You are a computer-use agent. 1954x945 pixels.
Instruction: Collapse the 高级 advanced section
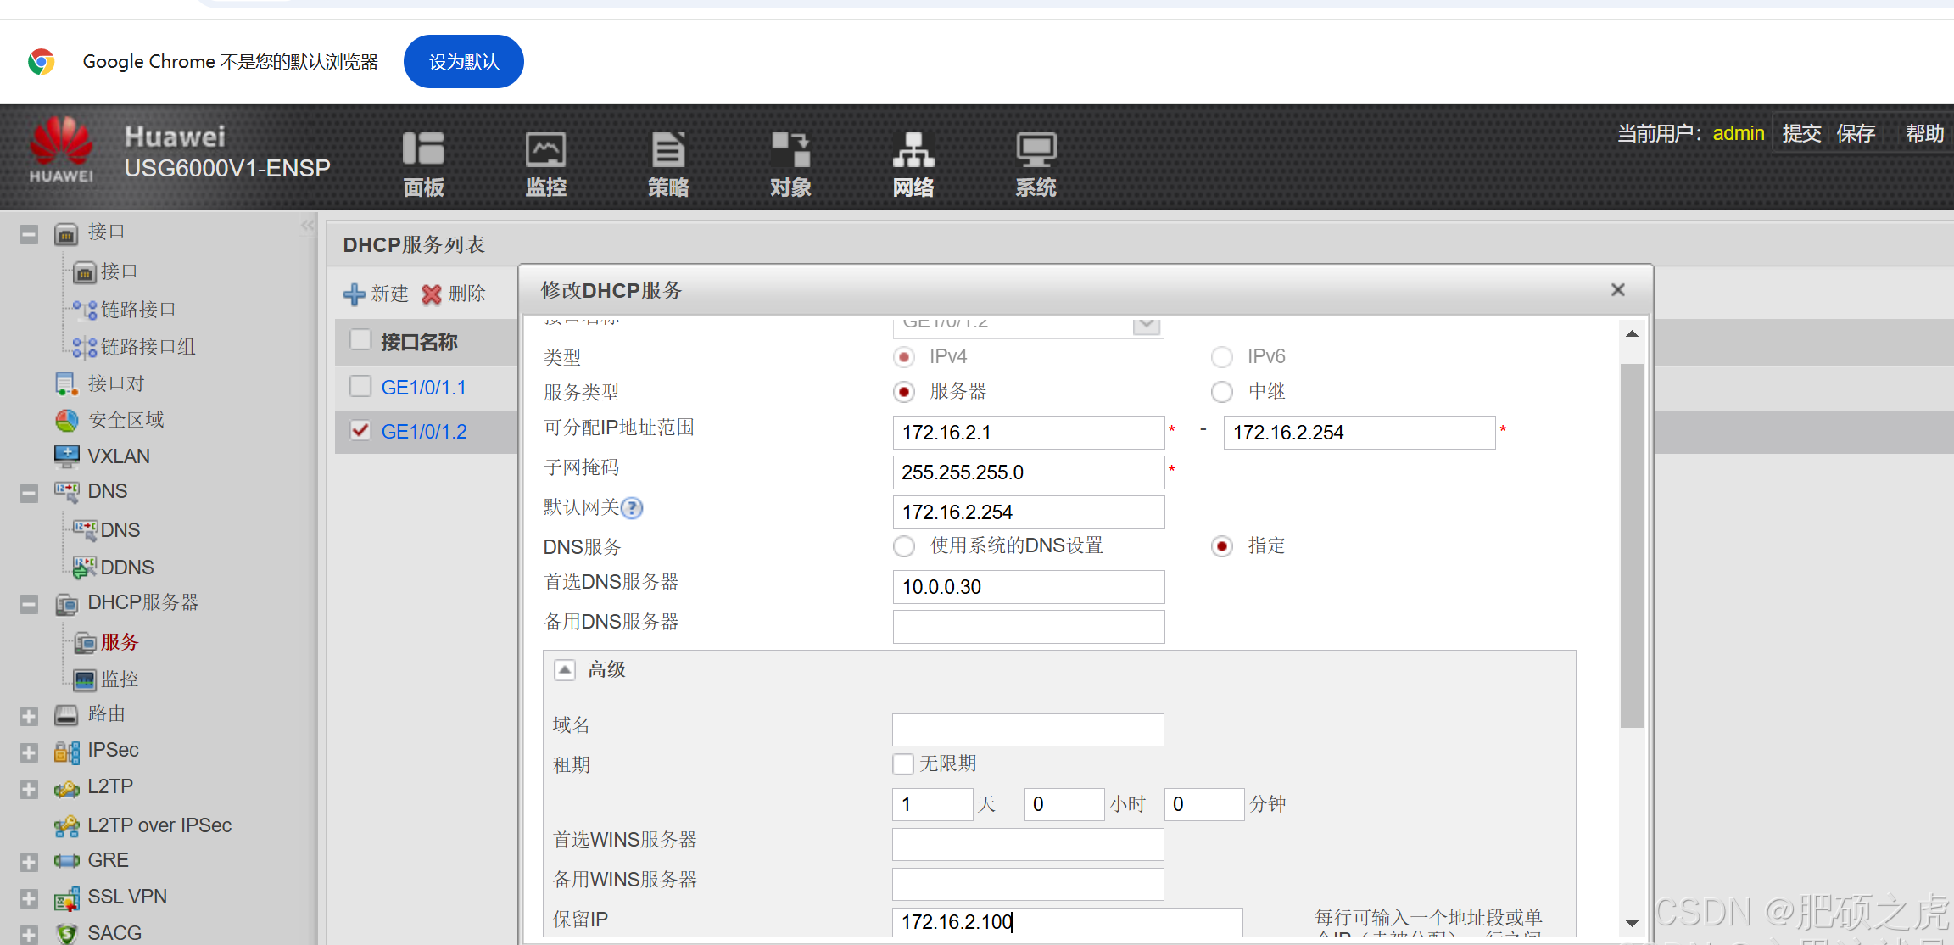565,670
